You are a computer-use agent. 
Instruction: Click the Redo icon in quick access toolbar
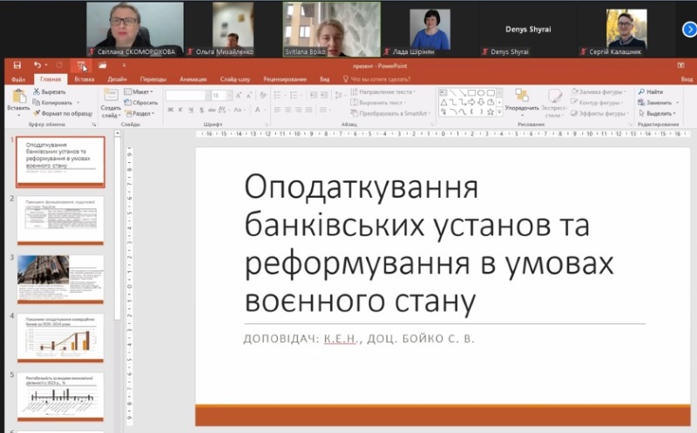pyautogui.click(x=59, y=65)
